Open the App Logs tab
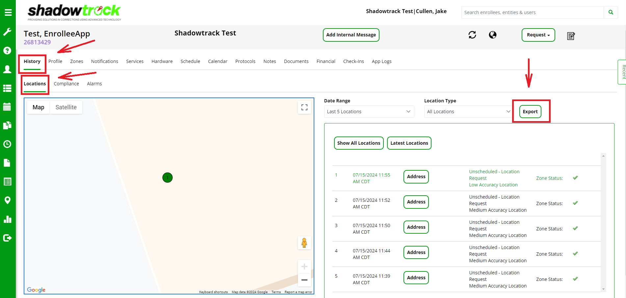Screen dimensions: 626x298 (x=382, y=61)
